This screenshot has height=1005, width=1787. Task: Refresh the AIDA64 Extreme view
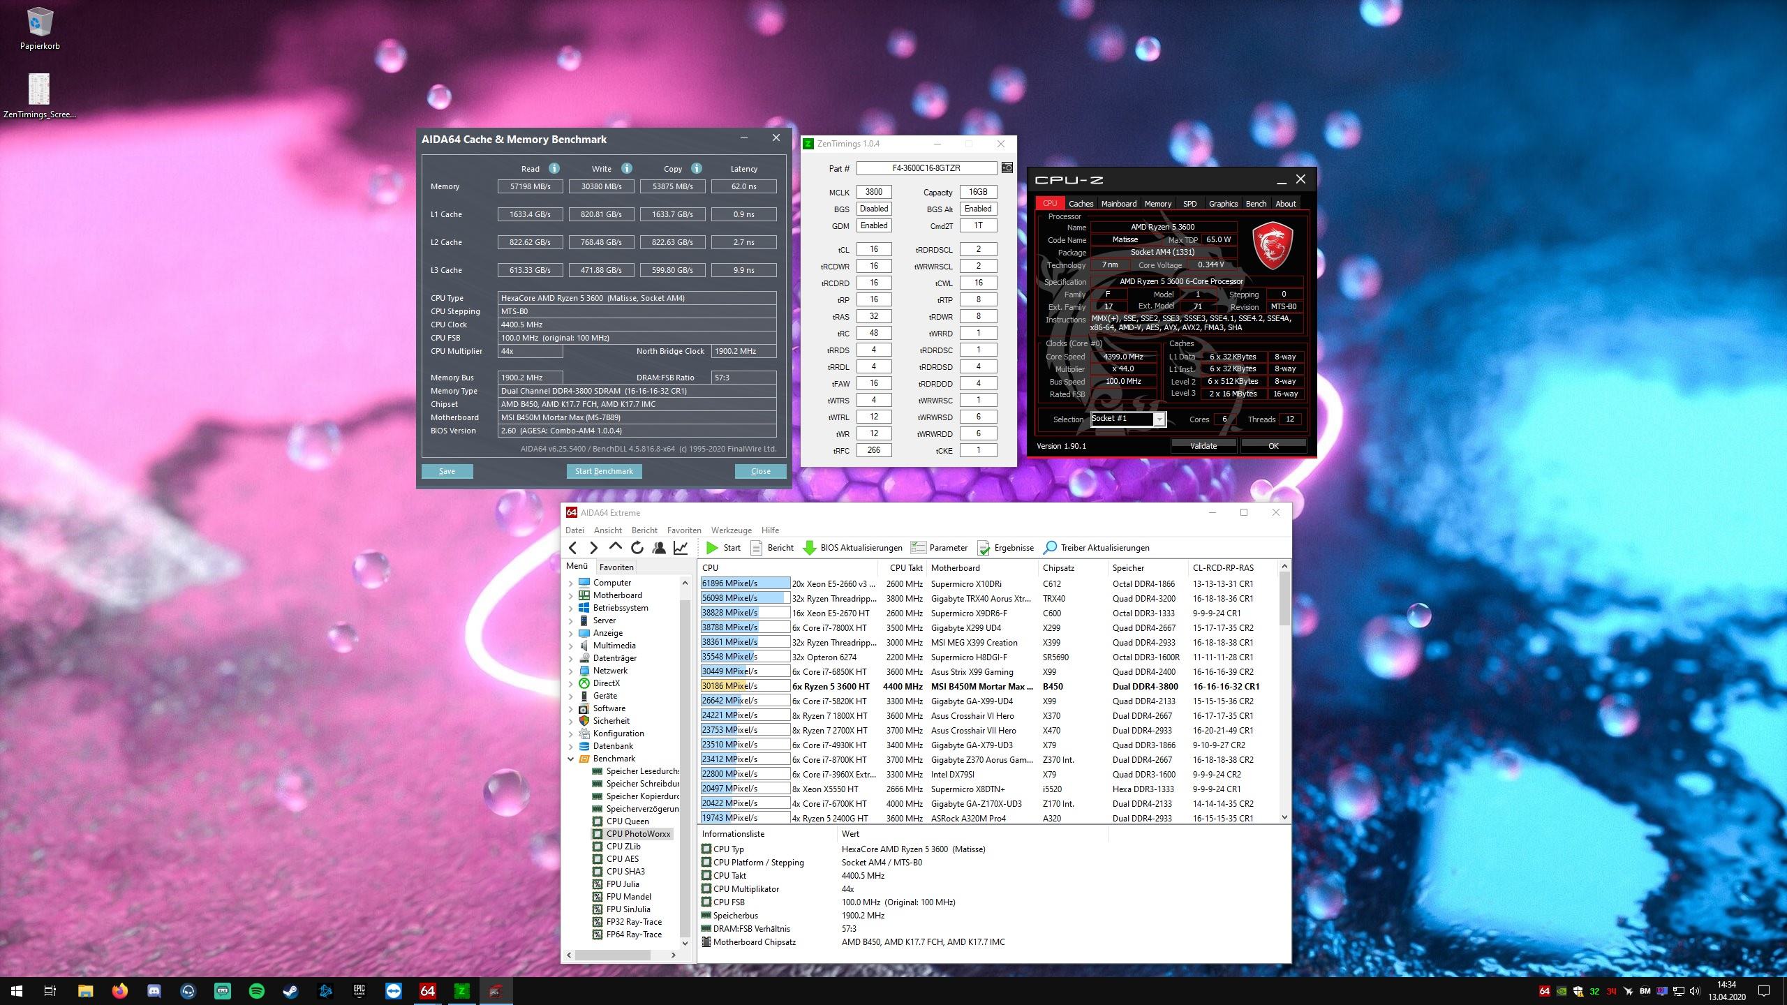pyautogui.click(x=637, y=548)
